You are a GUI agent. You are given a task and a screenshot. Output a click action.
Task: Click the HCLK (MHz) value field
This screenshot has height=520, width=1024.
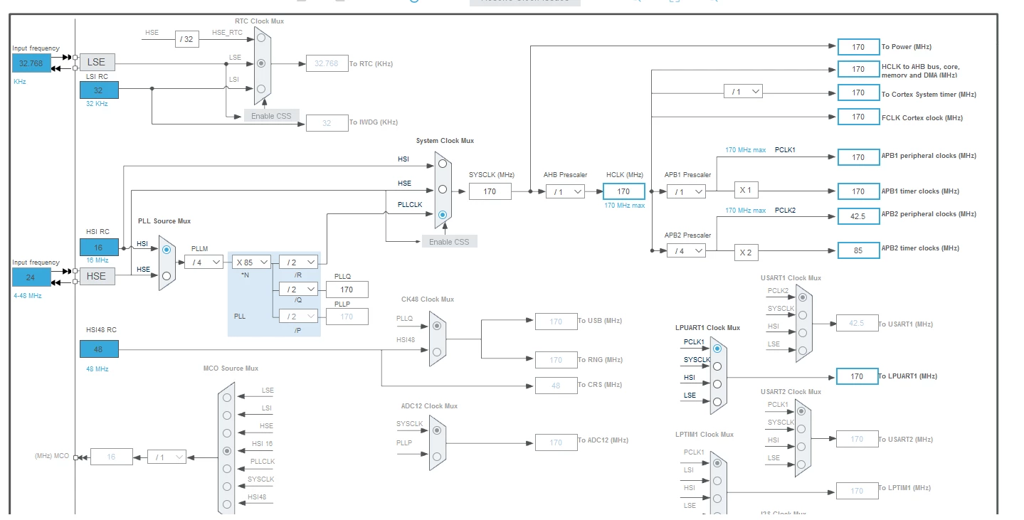point(624,191)
